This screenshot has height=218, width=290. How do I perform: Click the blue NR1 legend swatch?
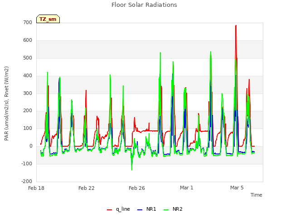point(140,210)
